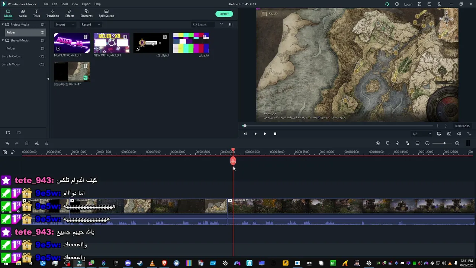
Task: Zoom out the timeline
Action: (427, 143)
